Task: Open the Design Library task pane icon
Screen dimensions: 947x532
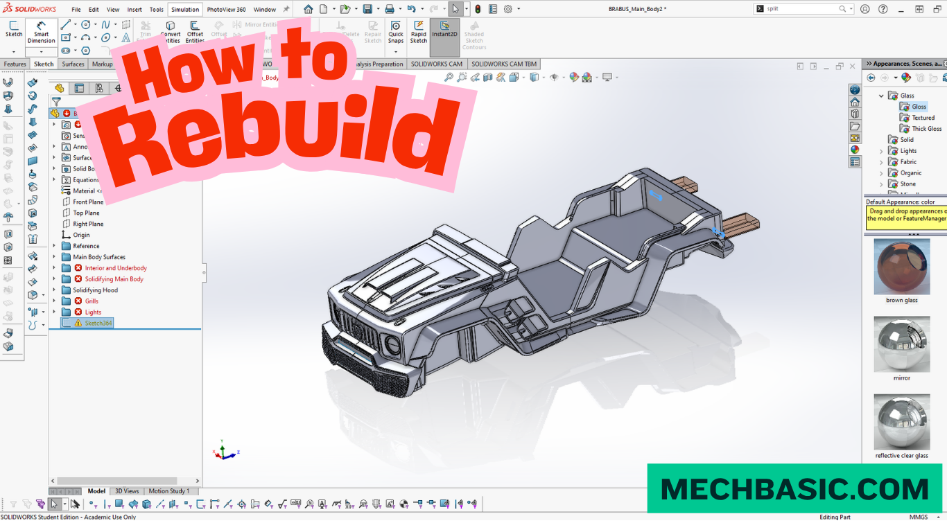Action: click(855, 114)
